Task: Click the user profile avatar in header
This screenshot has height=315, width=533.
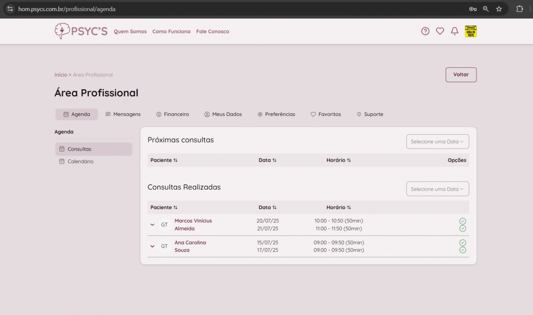Action: point(470,31)
